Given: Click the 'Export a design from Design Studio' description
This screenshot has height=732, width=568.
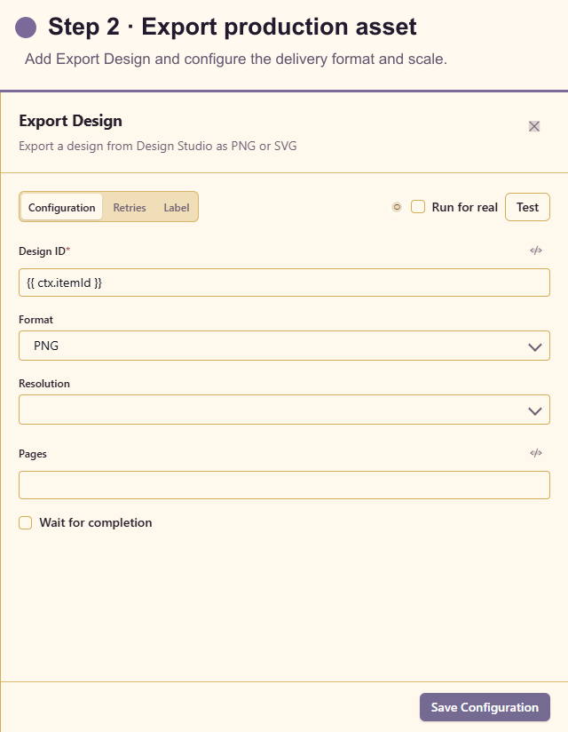Looking at the screenshot, I should coord(158,146).
